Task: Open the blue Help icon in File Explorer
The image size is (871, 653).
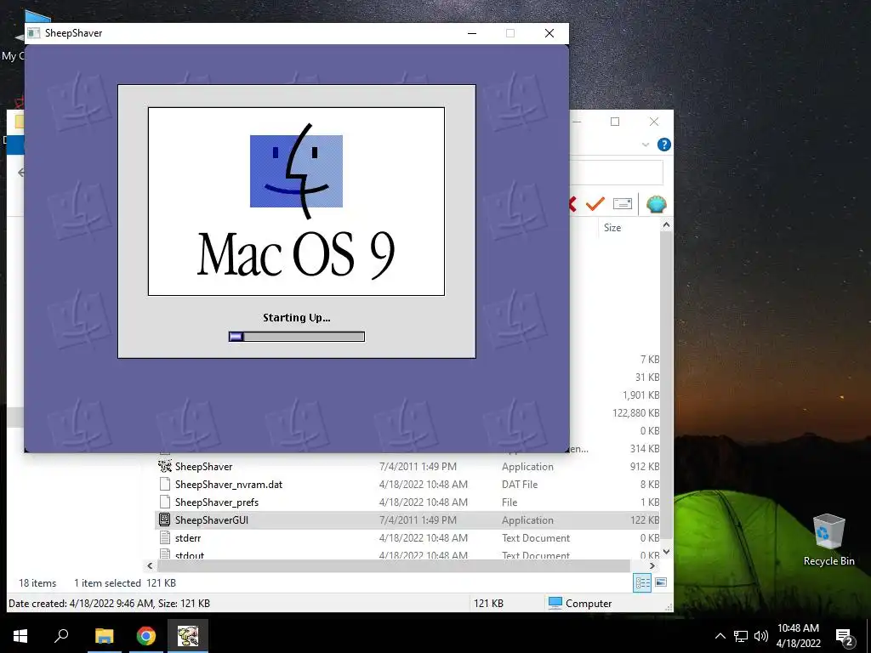Action: pyautogui.click(x=663, y=145)
